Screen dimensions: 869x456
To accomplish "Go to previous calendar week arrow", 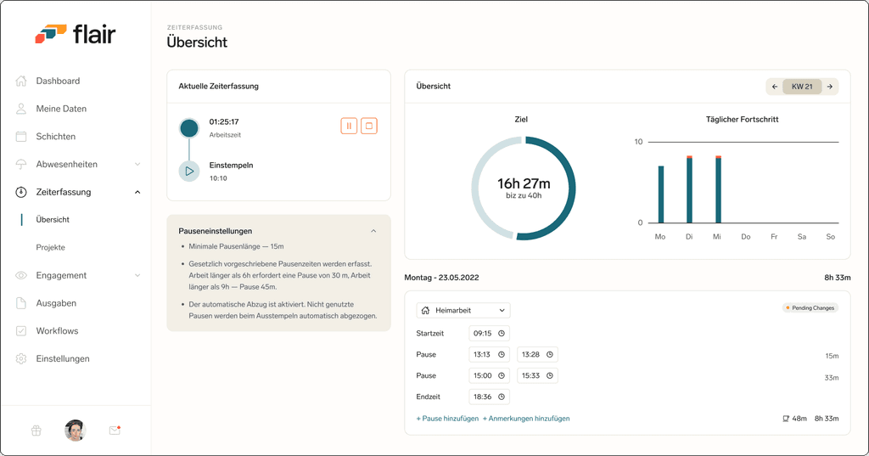I will click(x=775, y=87).
